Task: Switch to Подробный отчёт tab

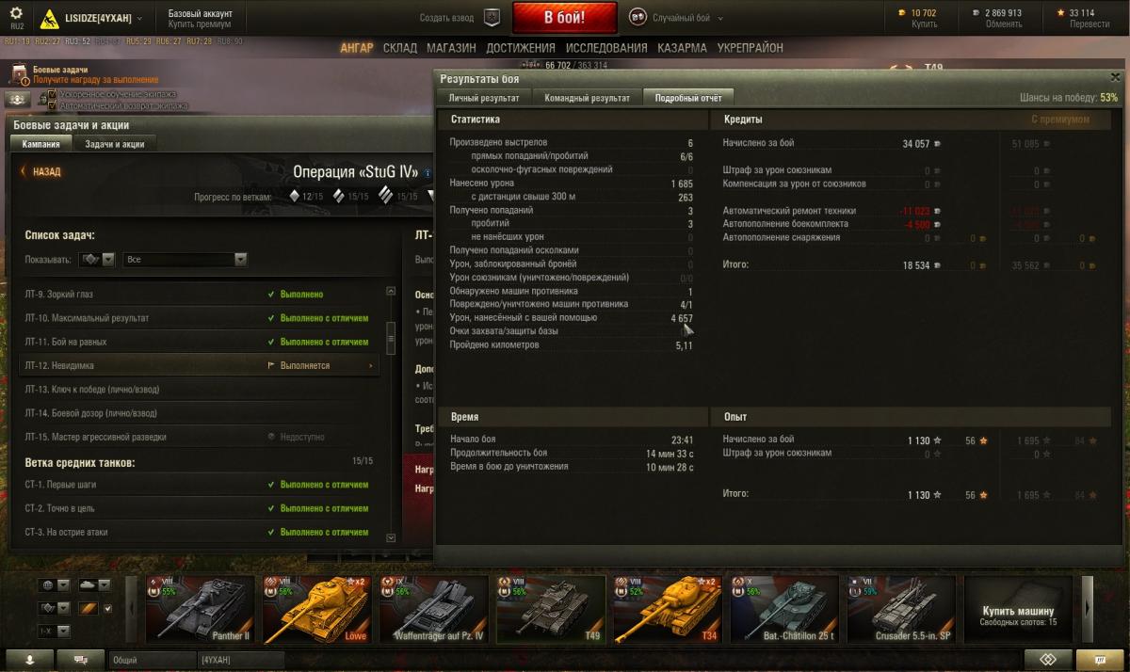Action: 687,98
